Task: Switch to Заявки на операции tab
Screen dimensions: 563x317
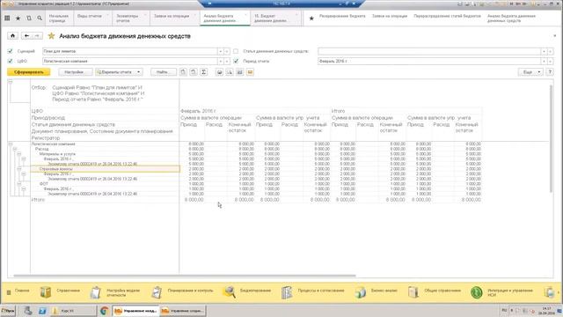Action: pyautogui.click(x=174, y=18)
